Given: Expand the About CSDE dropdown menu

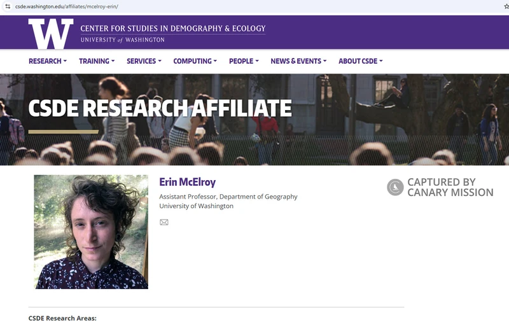Looking at the screenshot, I should pyautogui.click(x=361, y=61).
